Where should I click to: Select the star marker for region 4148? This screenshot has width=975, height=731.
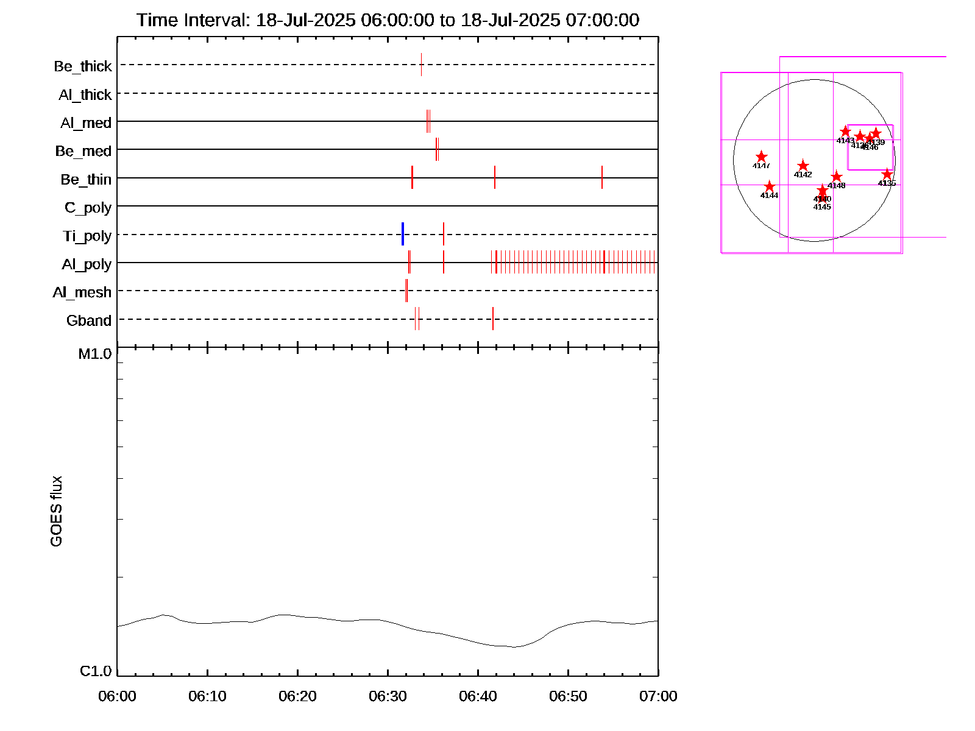click(x=836, y=177)
